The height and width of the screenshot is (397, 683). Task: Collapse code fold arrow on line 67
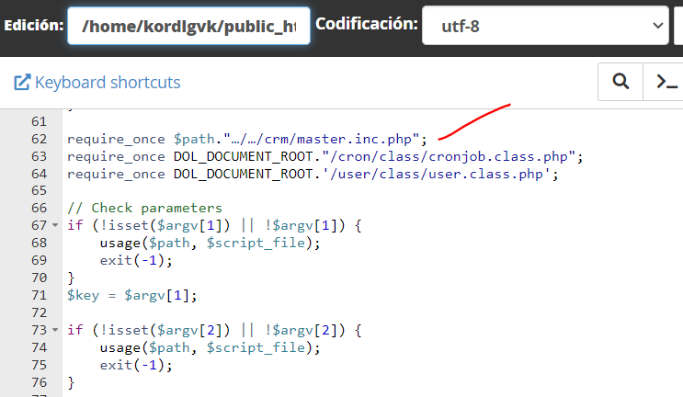pos(55,225)
